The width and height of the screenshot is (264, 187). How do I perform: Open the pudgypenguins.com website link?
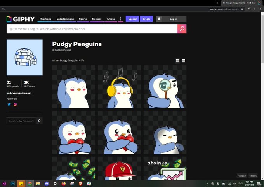tap(19, 93)
